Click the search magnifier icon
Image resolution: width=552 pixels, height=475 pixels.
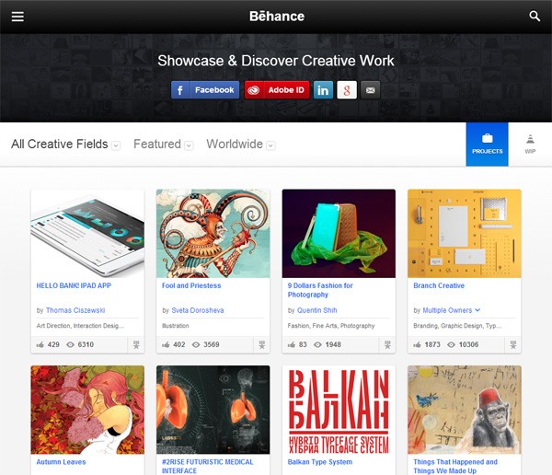535,17
